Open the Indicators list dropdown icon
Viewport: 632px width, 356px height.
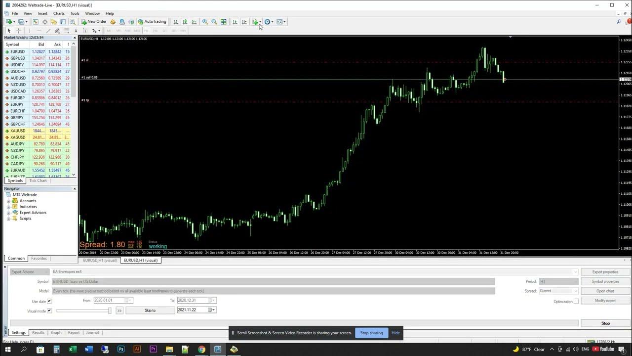click(256, 22)
